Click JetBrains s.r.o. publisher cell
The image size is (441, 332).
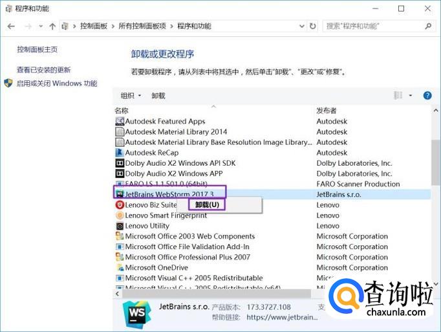click(x=339, y=194)
